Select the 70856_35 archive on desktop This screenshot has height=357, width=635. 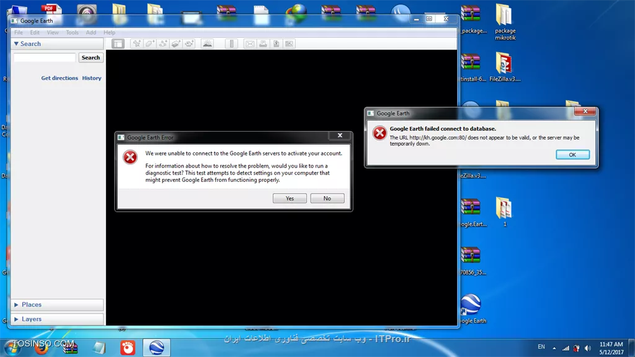pyautogui.click(x=472, y=260)
